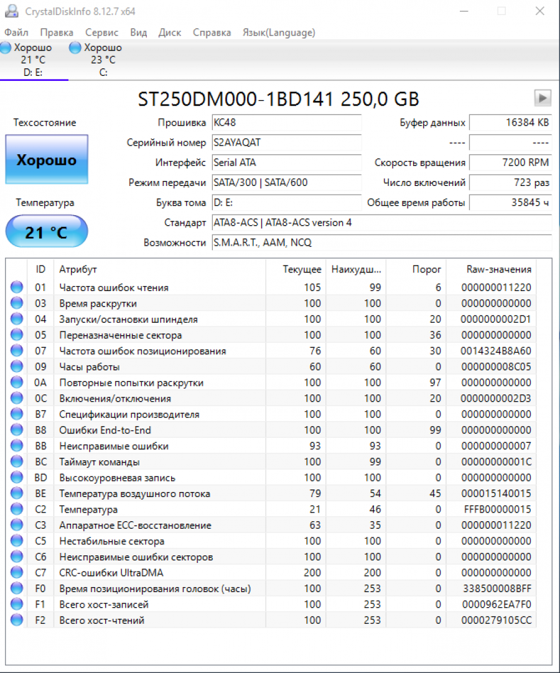560x673 pixels.
Task: Click status orb for attribute 01 read errors
Action: (x=17, y=287)
